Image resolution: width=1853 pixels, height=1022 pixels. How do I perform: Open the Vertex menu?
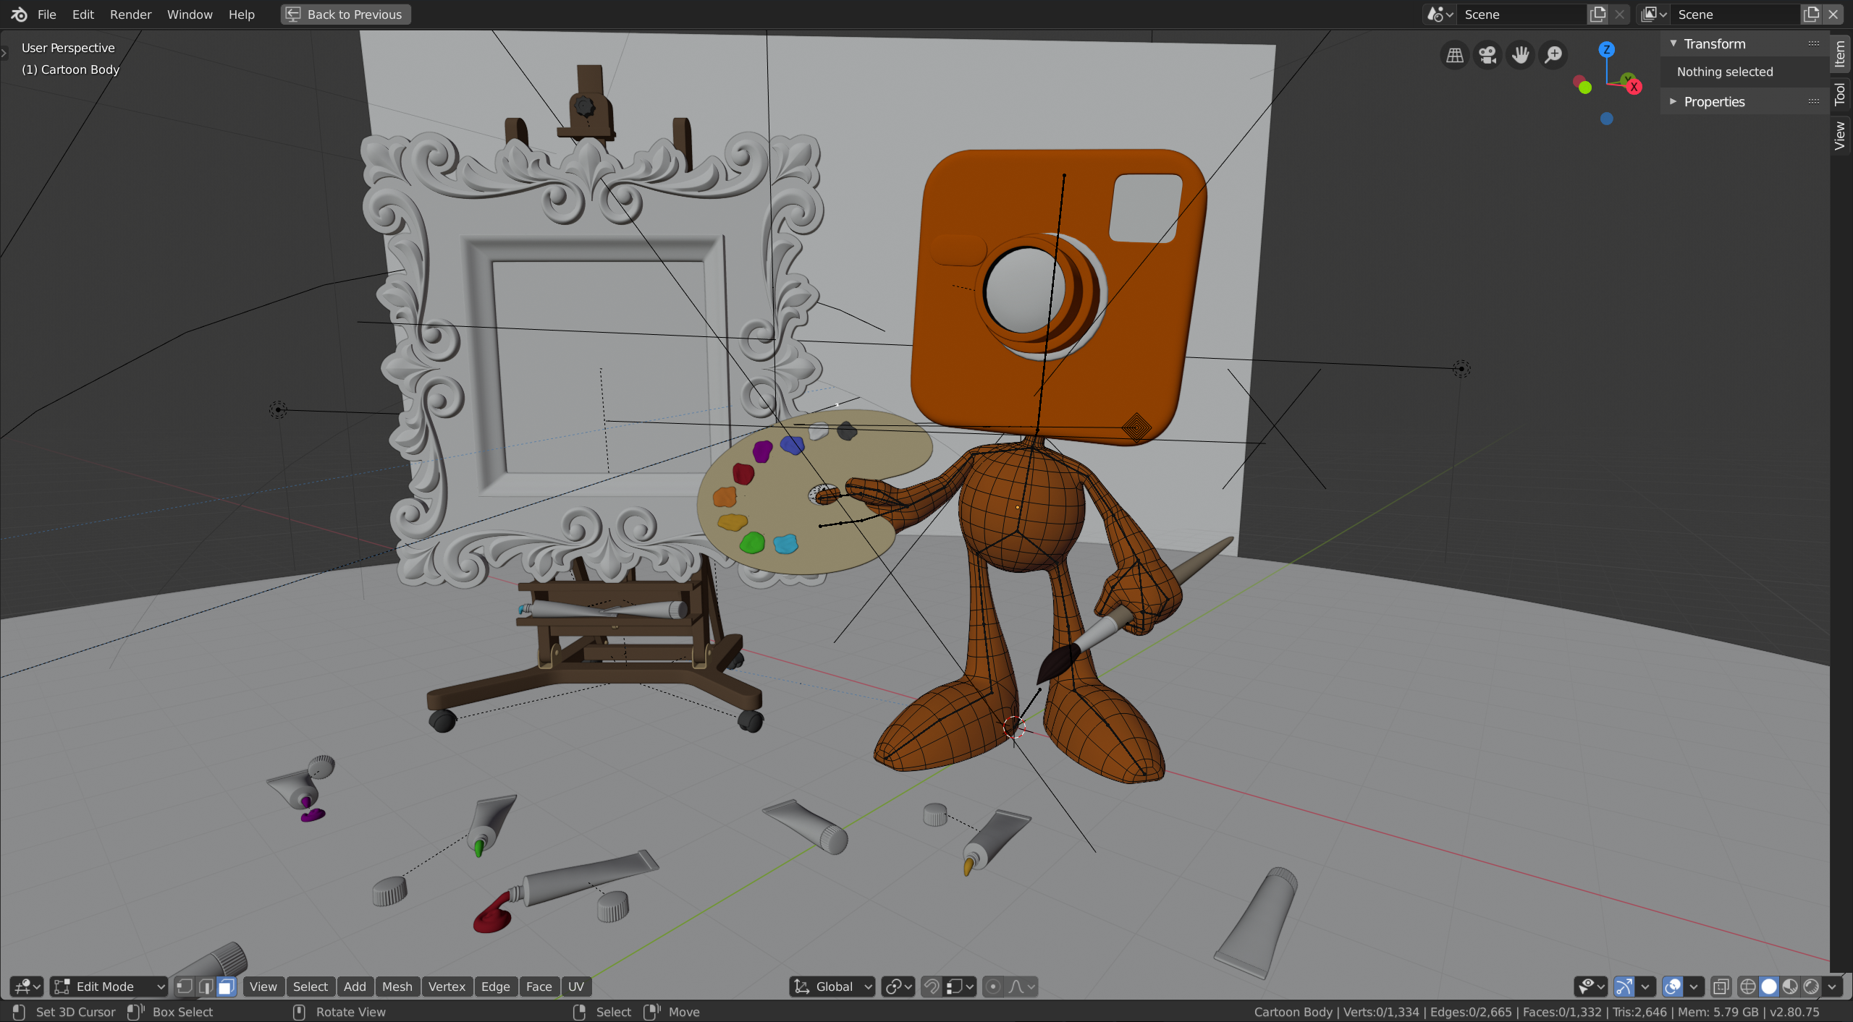pos(447,987)
